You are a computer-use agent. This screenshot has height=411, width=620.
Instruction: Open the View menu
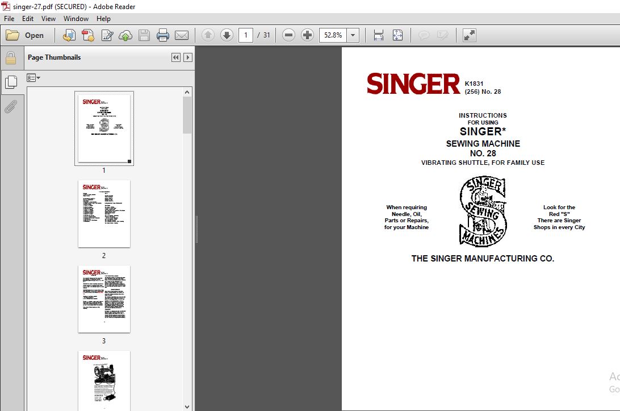tap(48, 18)
